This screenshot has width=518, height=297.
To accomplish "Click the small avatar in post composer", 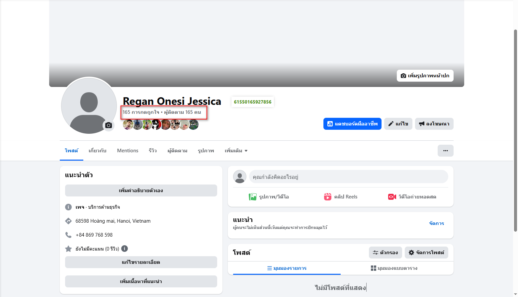I will pos(240,177).
